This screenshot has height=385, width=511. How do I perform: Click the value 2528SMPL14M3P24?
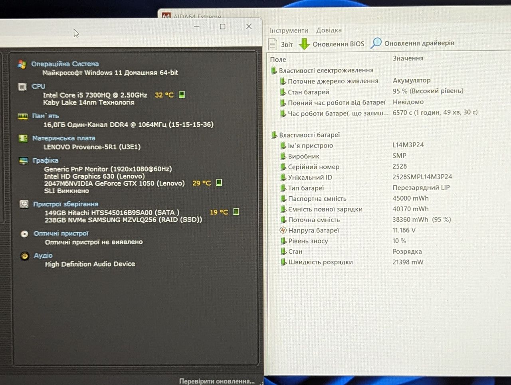[422, 177]
